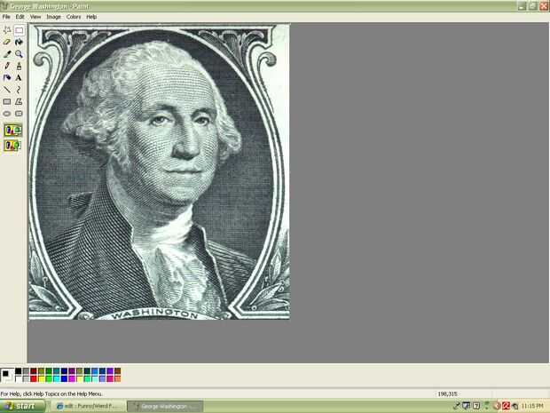Pick orange palette color in bottom row
This screenshot has height=413, width=550.
coord(117,379)
